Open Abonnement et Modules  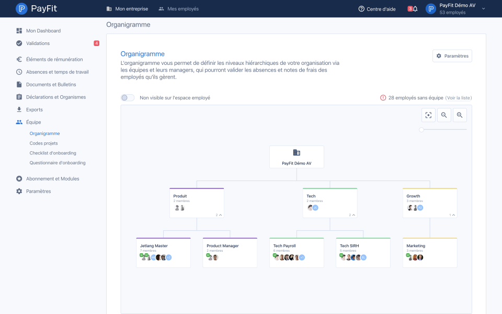(52, 179)
